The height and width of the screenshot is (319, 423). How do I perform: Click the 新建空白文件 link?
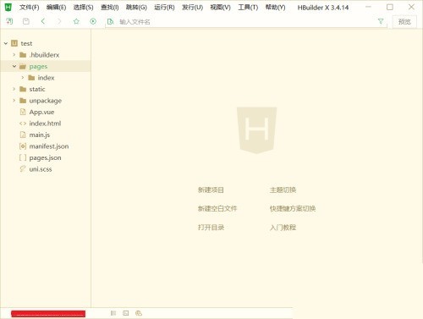point(217,208)
